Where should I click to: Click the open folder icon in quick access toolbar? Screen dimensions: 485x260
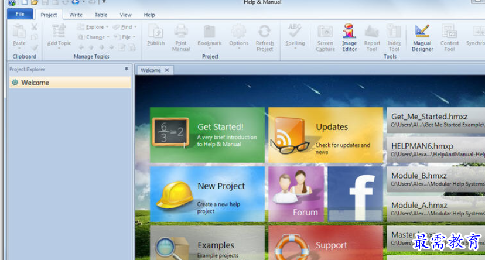tap(35, 2)
